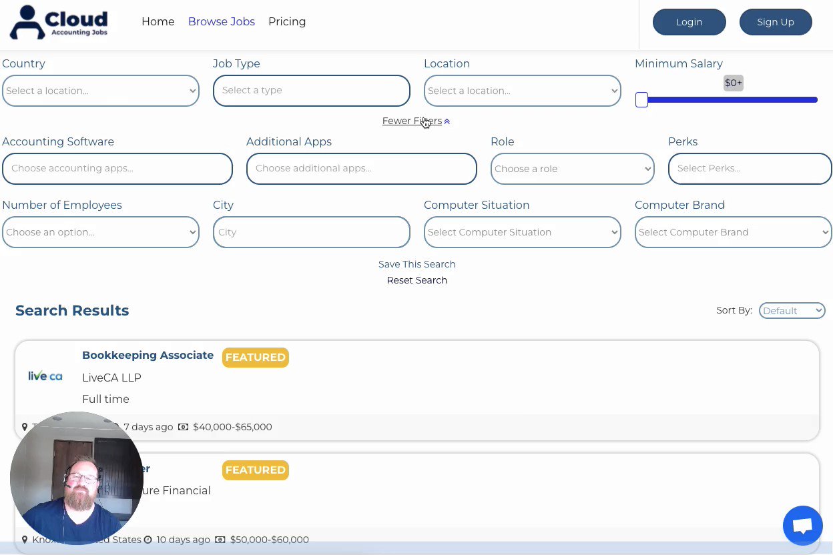Click location pin icon in LiveCA listing

(25, 427)
